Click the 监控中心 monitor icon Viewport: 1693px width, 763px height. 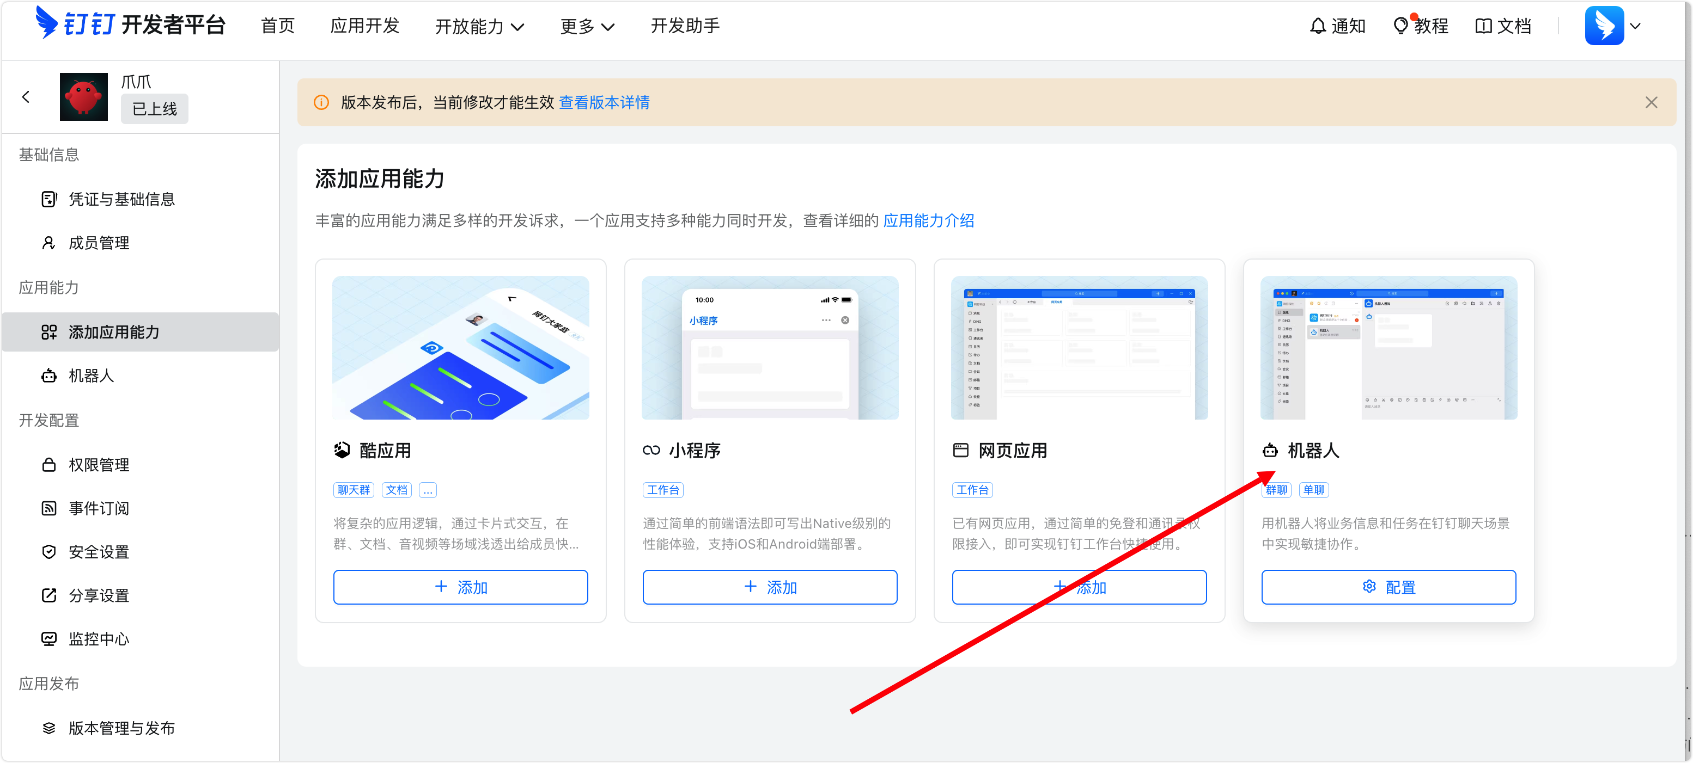48,639
